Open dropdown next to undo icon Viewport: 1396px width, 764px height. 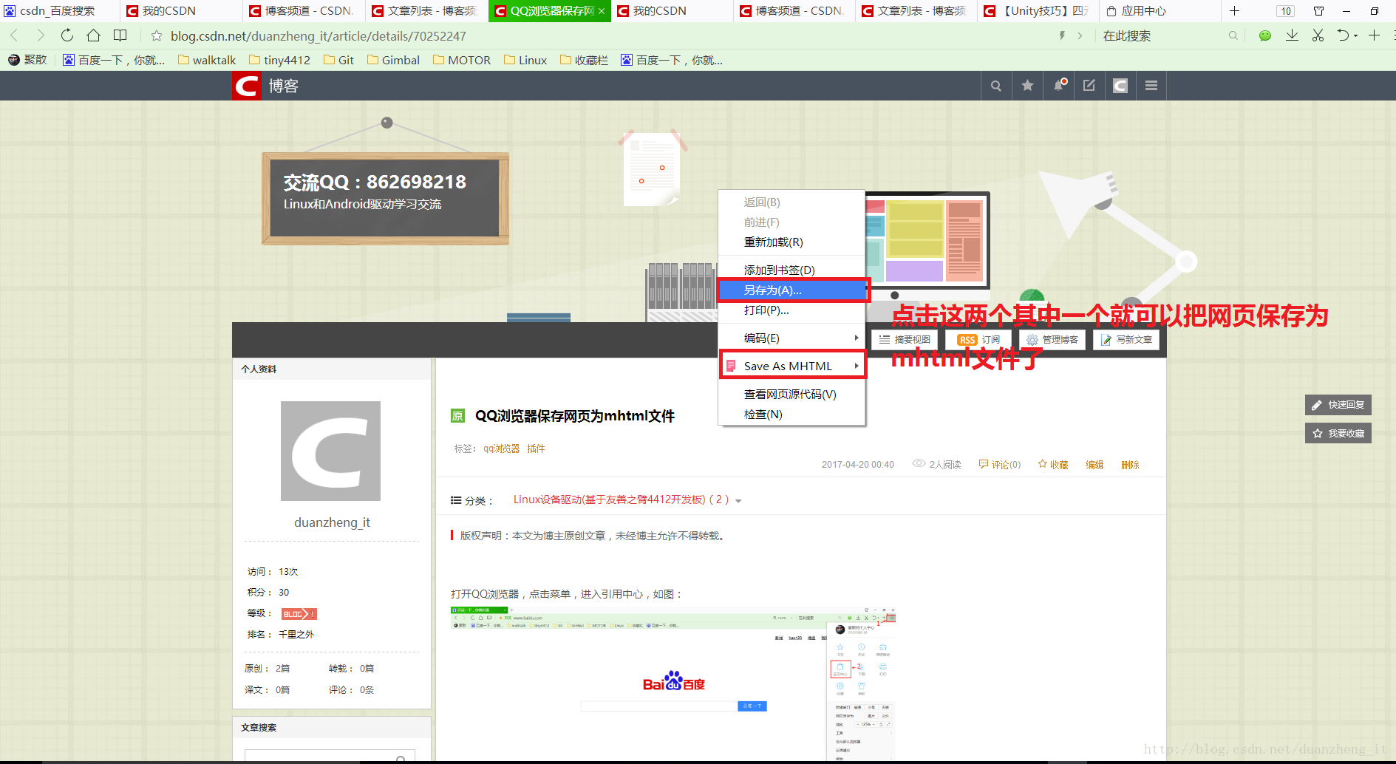click(x=1355, y=35)
